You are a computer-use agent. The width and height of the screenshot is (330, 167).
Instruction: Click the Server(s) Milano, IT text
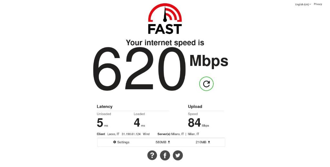pyautogui.click(x=171, y=134)
